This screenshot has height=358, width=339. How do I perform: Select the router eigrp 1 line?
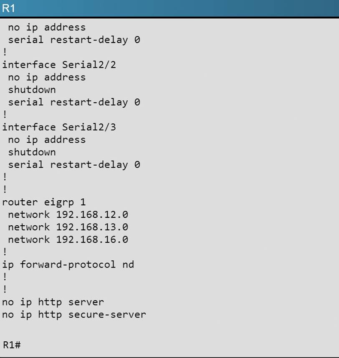pos(44,202)
